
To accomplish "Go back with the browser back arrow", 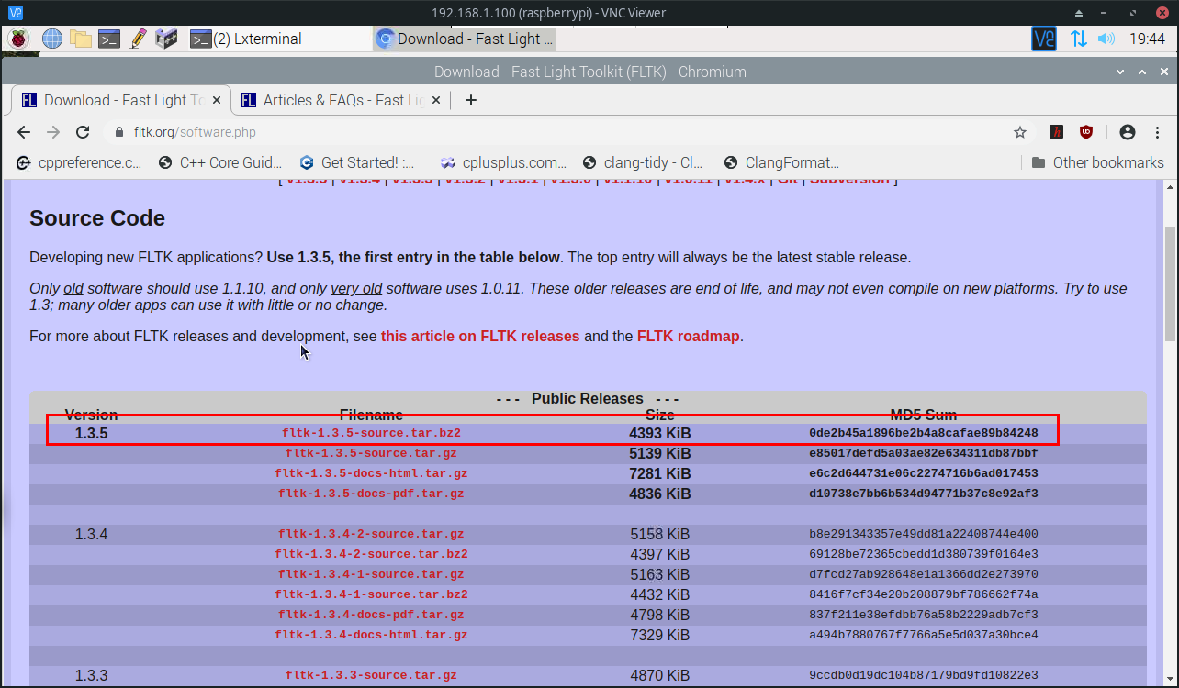I will pos(24,132).
